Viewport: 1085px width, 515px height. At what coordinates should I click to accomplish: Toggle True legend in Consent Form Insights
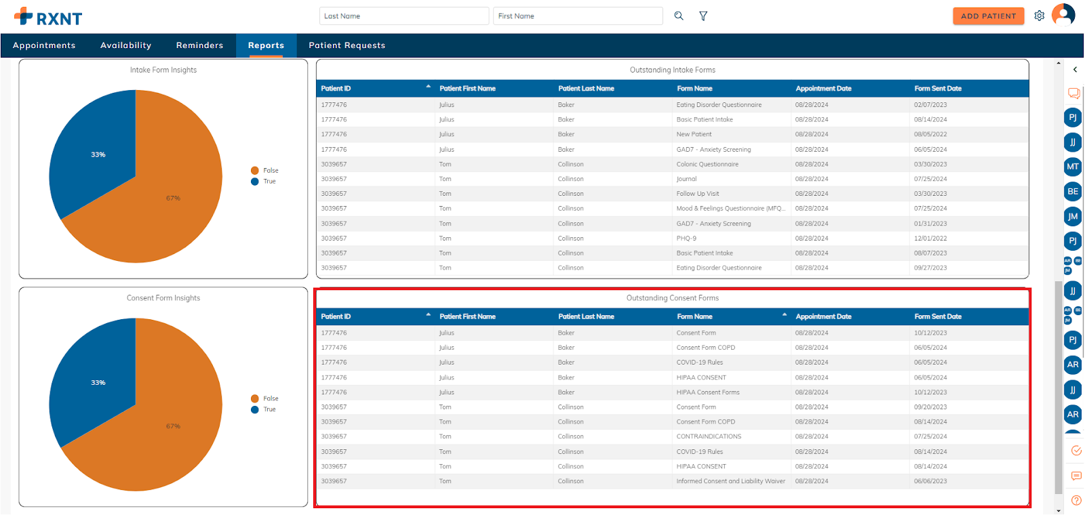[x=263, y=409]
